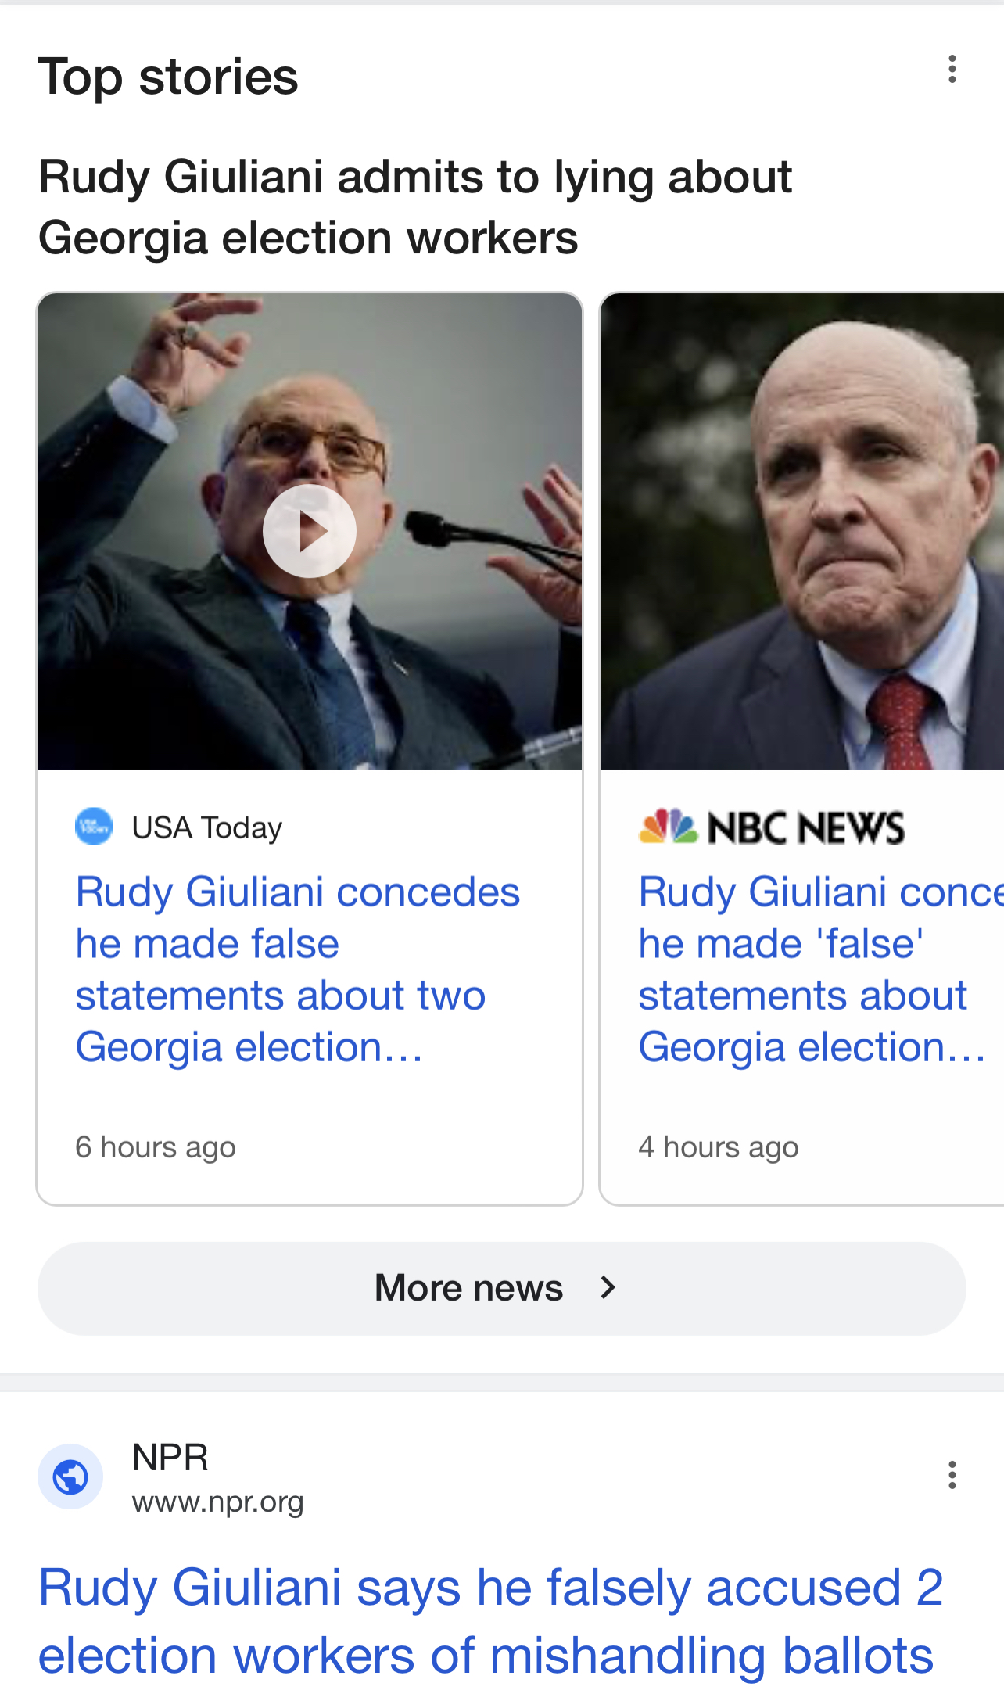Open the three-dot menu for NPR result

click(x=952, y=1475)
